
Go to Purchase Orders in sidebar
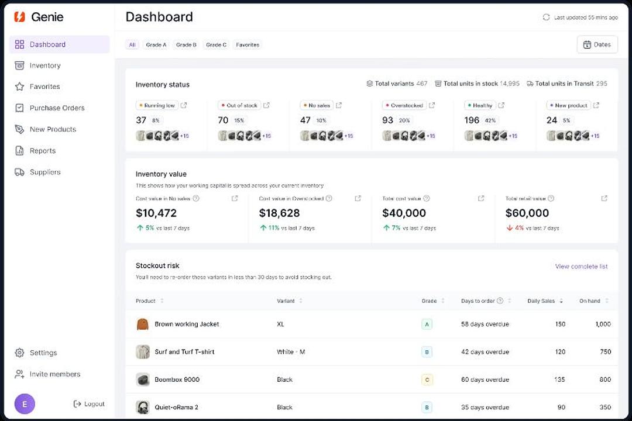tap(57, 108)
